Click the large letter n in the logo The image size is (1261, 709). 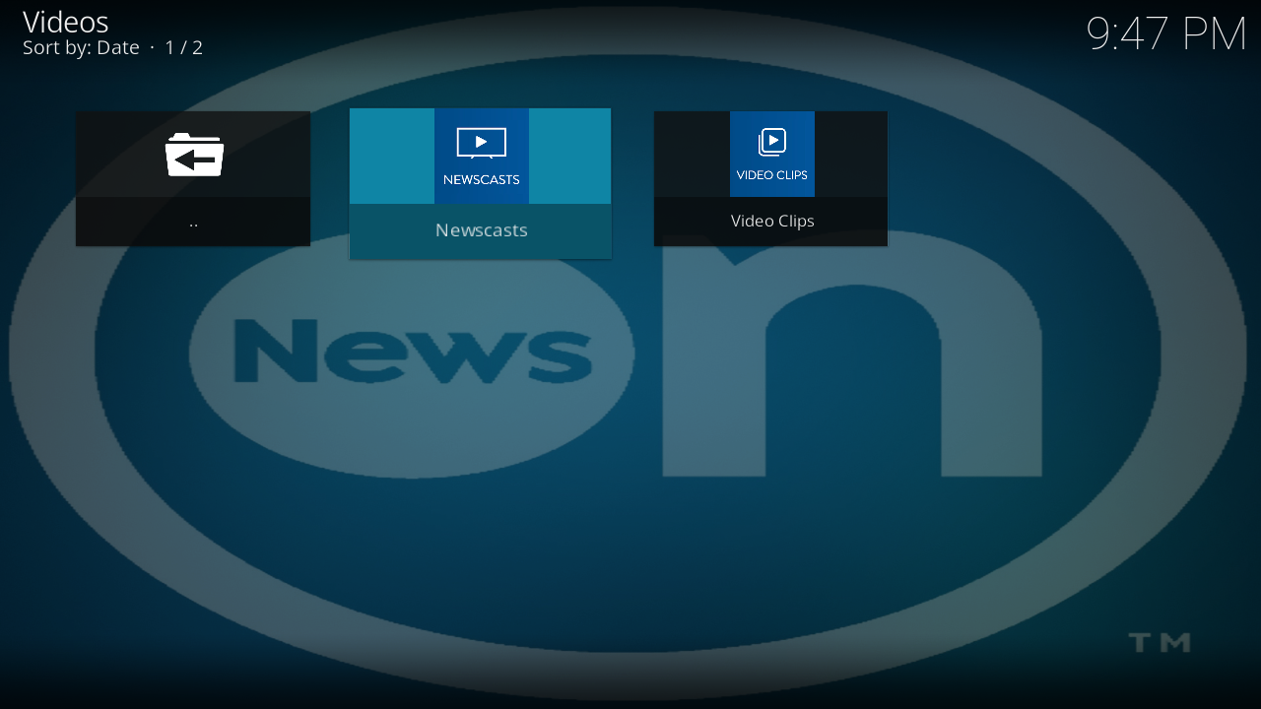pos(850,374)
